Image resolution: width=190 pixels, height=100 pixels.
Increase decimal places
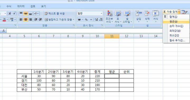96,19
